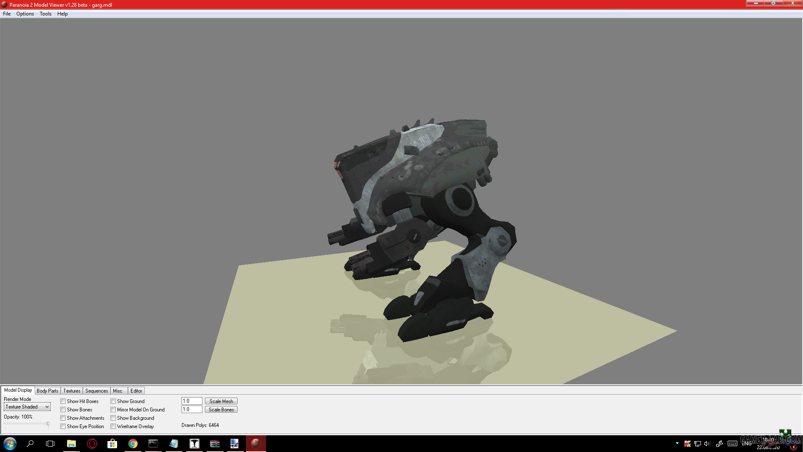Viewport: 803px width, 452px height.
Task: Switch to Google Chrome on the taskbar
Action: (133, 444)
